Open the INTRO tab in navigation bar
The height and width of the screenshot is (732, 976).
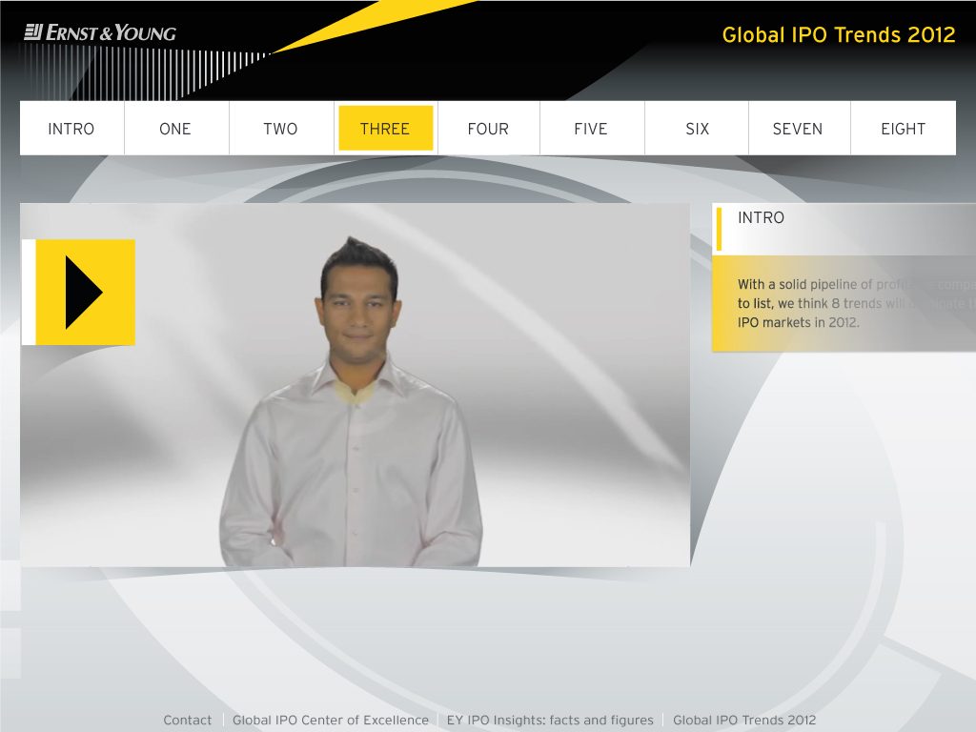click(71, 129)
